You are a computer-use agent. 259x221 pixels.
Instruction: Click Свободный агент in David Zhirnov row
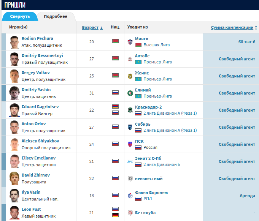(x=237, y=178)
